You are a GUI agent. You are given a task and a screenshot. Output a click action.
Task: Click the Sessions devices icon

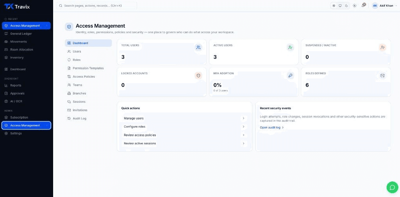click(69, 102)
